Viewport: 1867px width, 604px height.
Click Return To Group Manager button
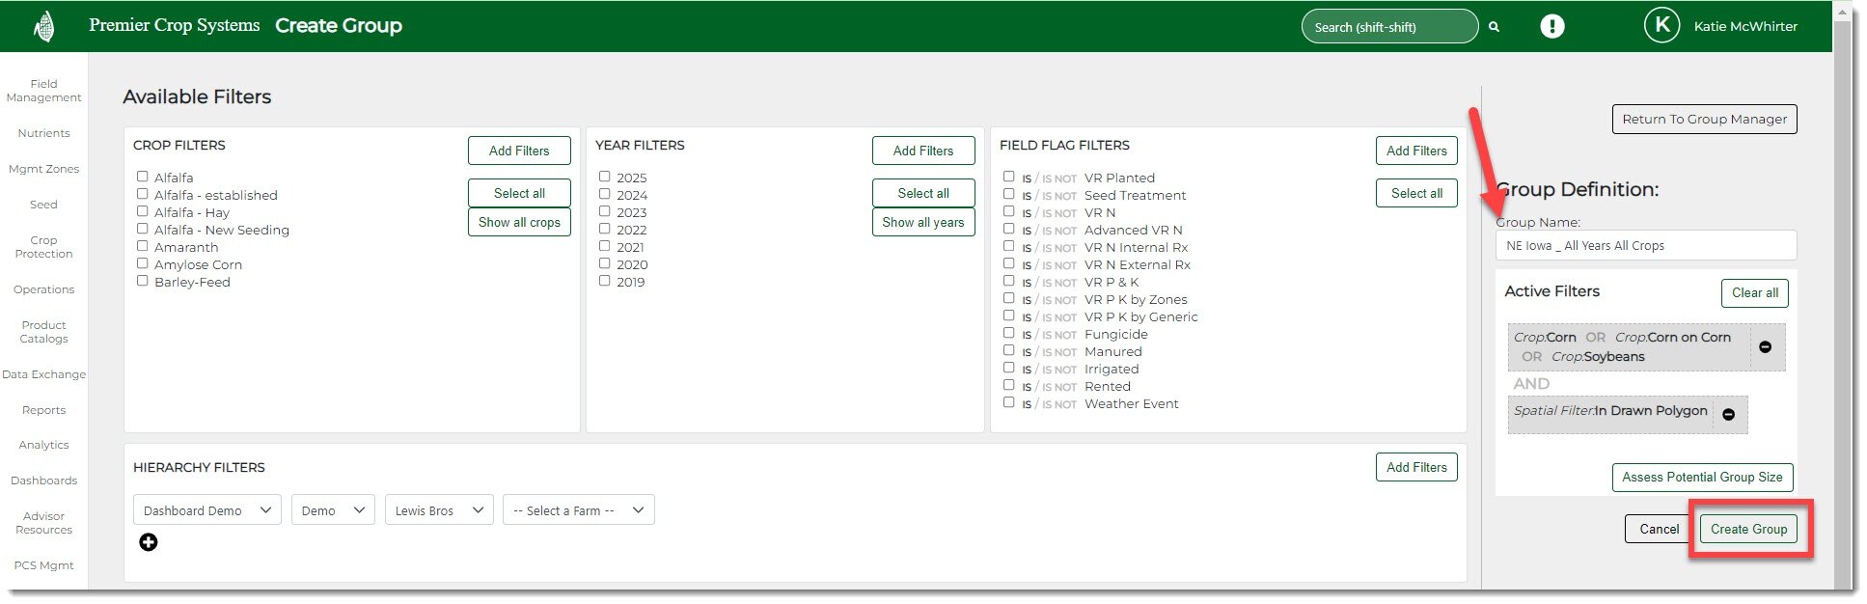pos(1704,120)
